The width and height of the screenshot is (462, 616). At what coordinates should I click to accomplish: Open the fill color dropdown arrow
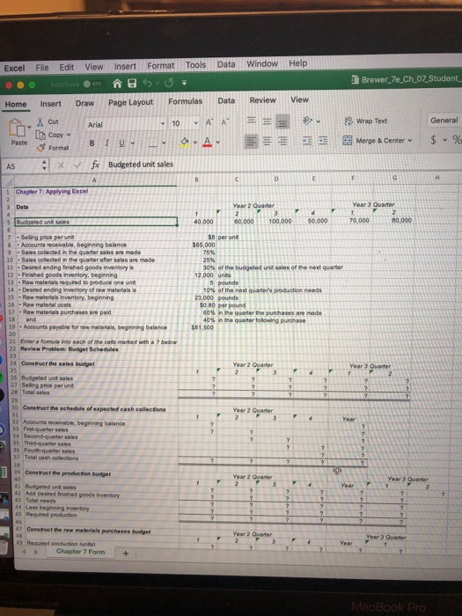click(194, 143)
